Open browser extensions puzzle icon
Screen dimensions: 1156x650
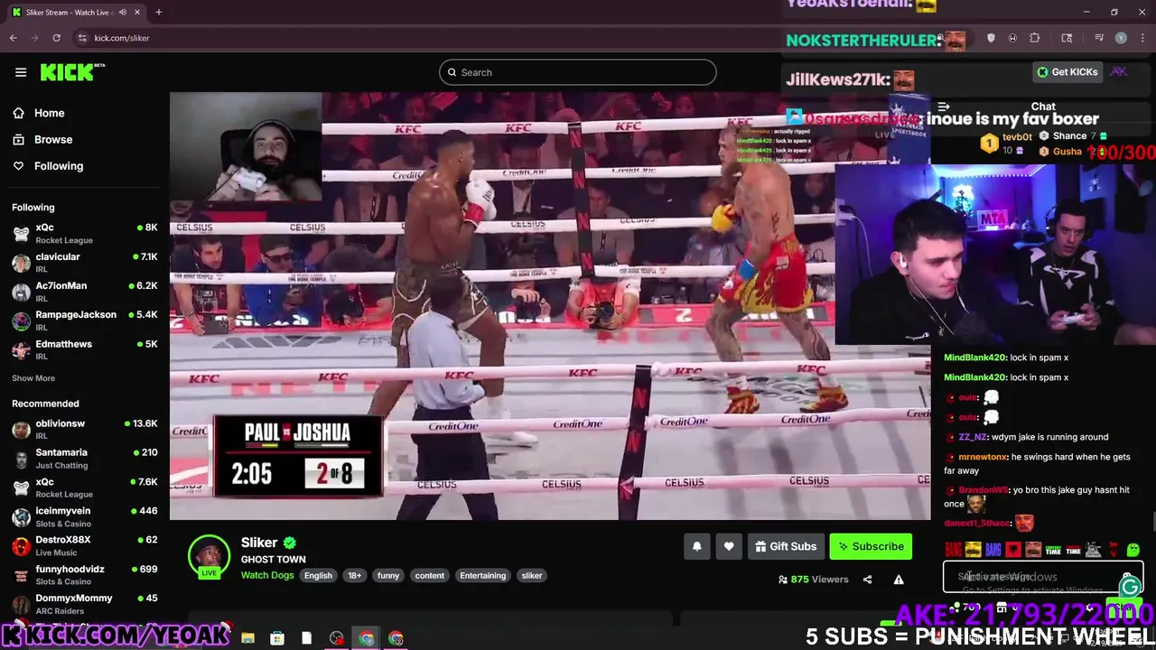pos(1035,38)
